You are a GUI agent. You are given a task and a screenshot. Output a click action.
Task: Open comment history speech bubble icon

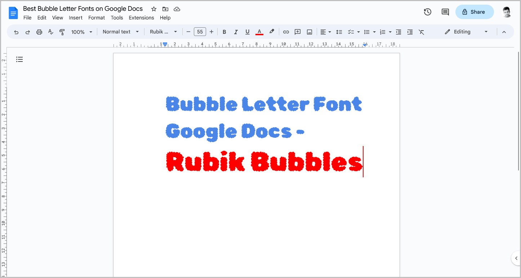pyautogui.click(x=445, y=12)
